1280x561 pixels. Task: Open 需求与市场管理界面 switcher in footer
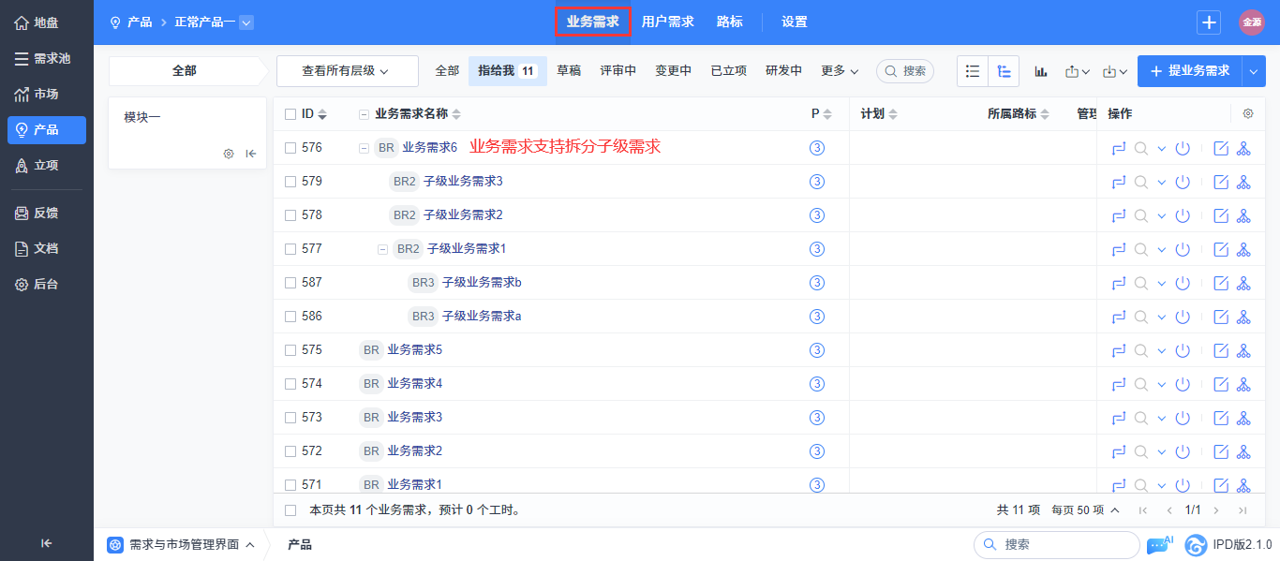[x=182, y=544]
